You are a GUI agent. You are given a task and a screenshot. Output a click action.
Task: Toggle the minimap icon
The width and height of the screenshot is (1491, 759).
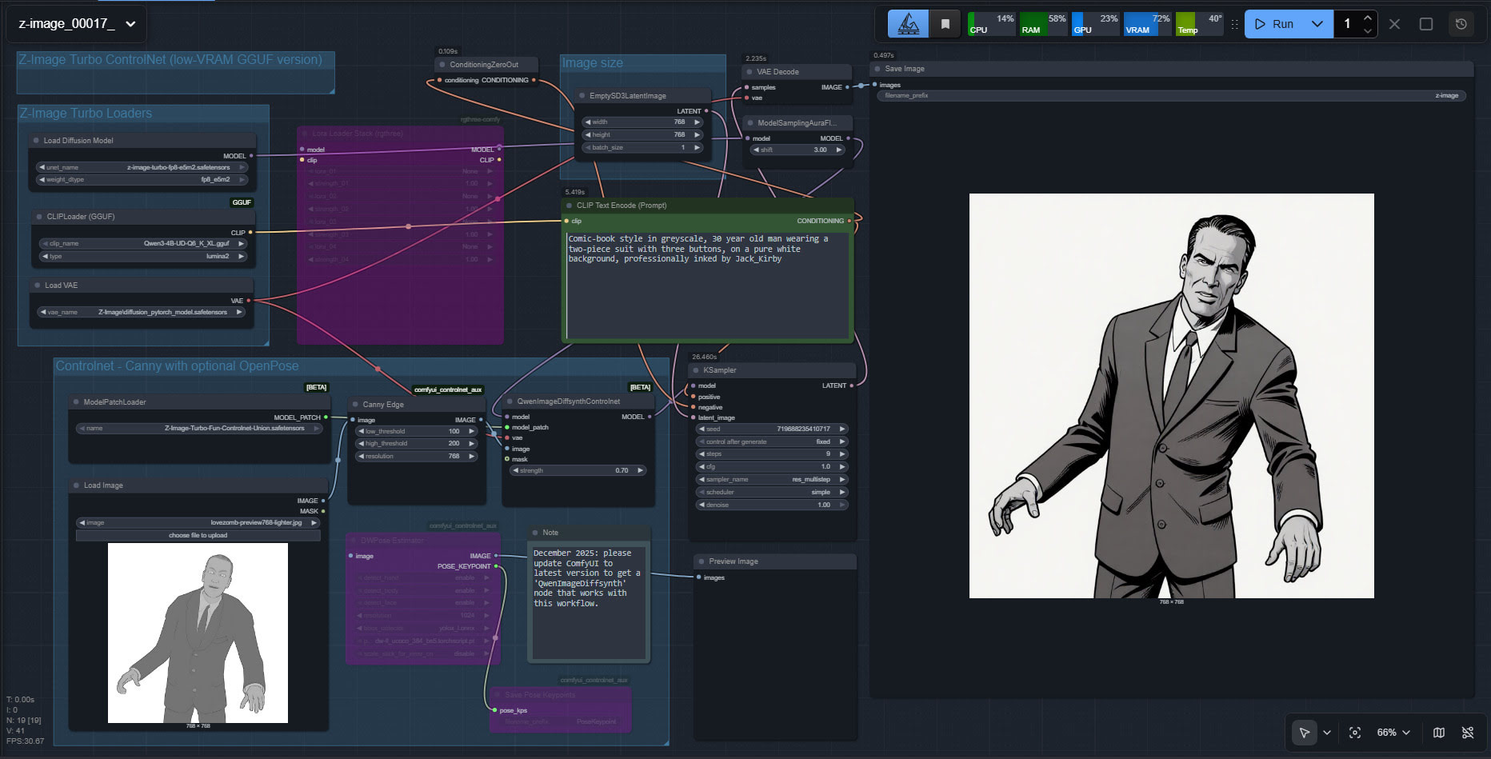click(1439, 733)
